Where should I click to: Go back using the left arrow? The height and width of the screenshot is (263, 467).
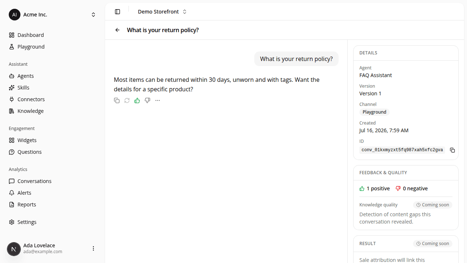(x=117, y=30)
